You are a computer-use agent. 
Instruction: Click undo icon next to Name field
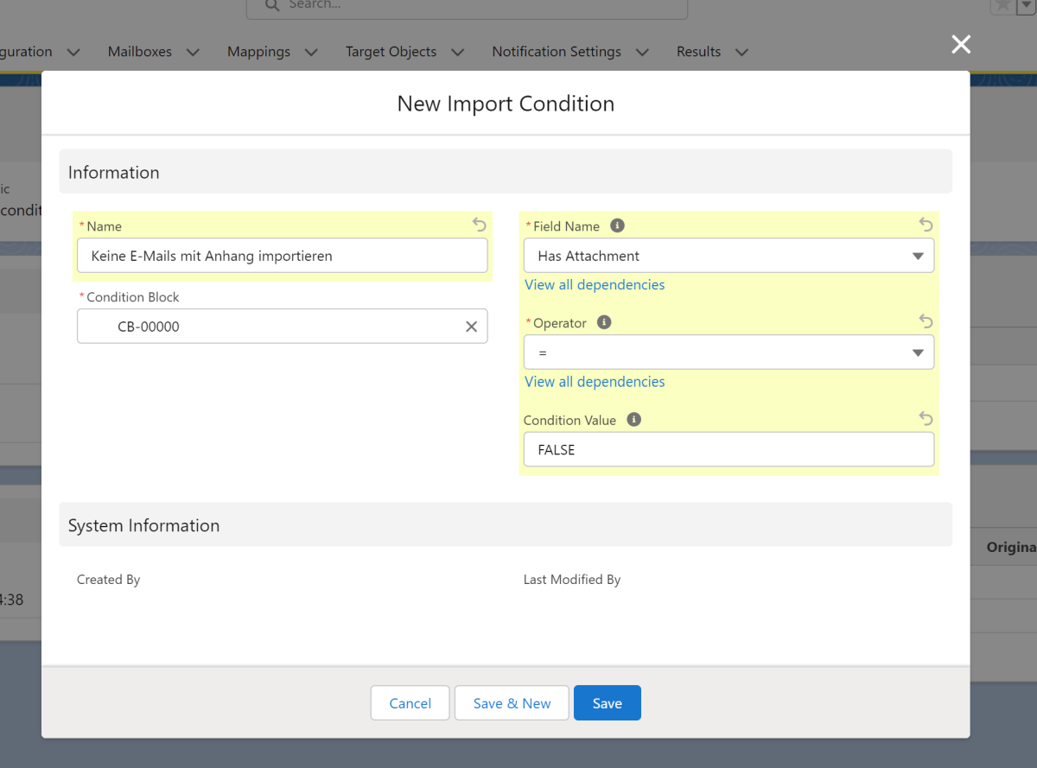coord(480,225)
